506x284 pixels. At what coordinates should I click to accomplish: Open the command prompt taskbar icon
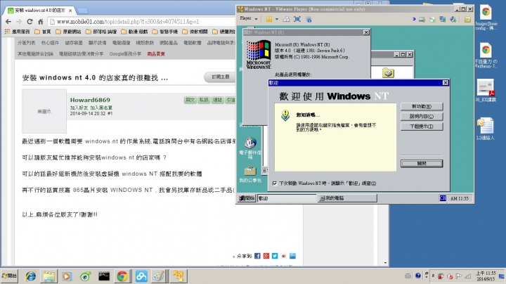tap(103, 276)
